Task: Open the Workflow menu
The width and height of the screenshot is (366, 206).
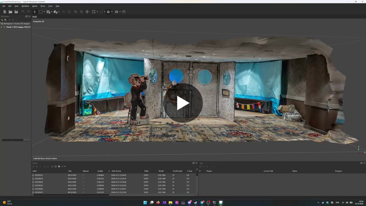Action: coord(25,6)
